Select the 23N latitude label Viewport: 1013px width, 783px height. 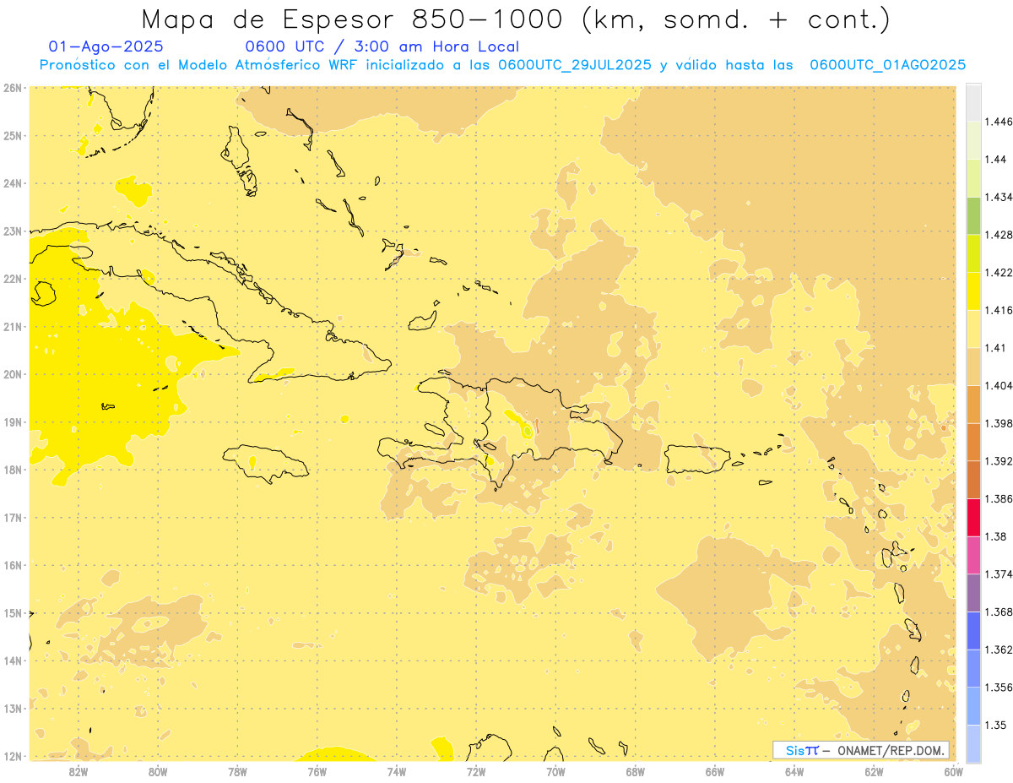pos(12,231)
